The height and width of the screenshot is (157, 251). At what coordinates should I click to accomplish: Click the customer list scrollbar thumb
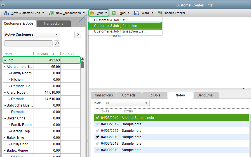[x=83, y=65]
